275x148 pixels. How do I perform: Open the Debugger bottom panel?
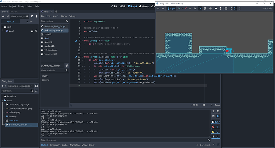point(55,145)
